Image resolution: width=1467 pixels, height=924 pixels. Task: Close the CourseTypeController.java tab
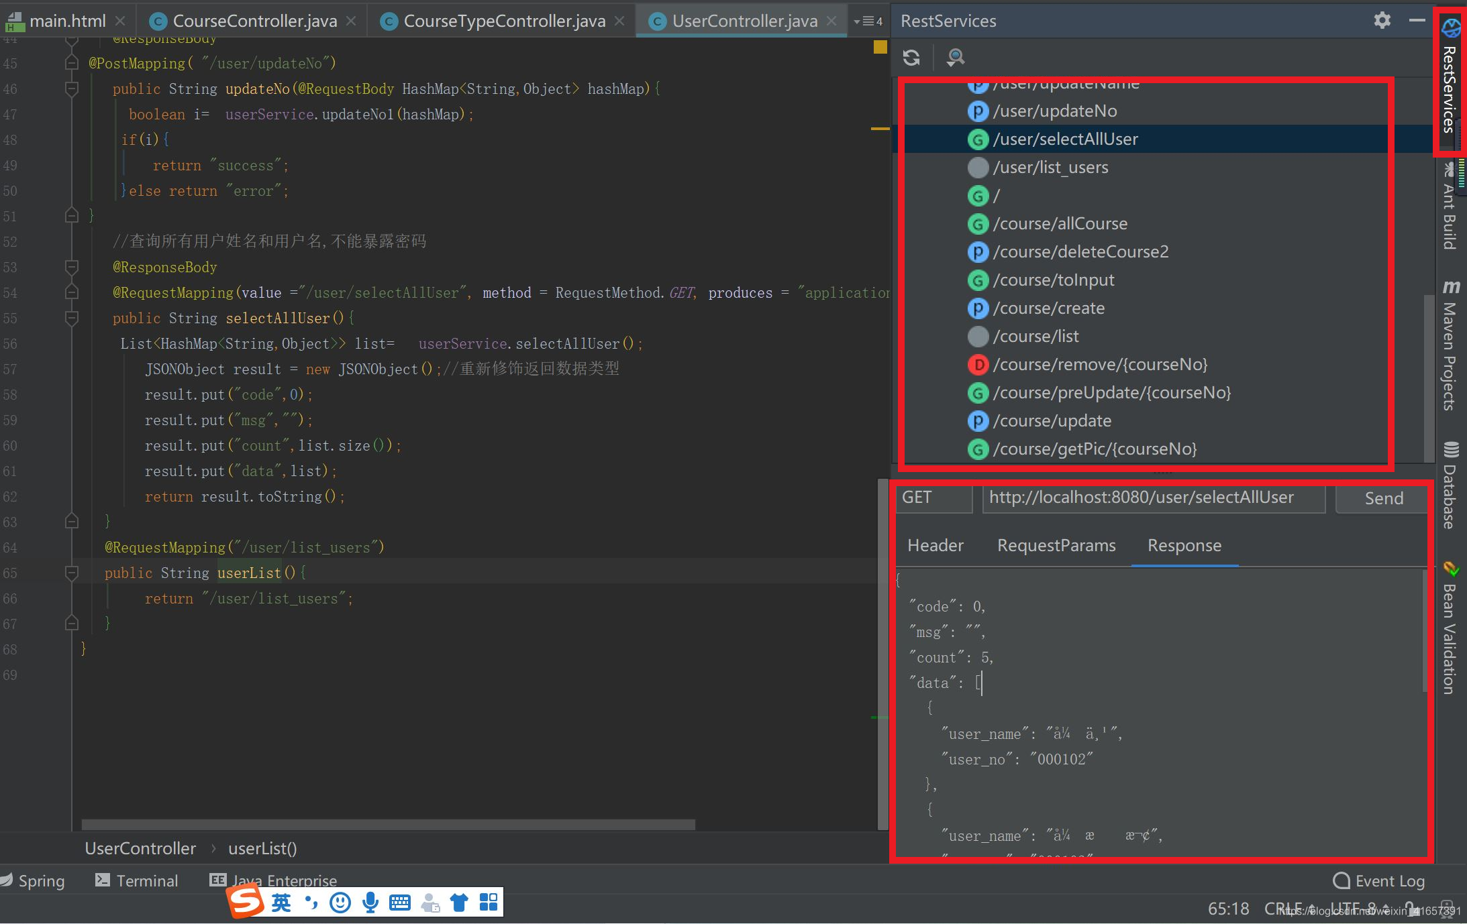coord(619,21)
